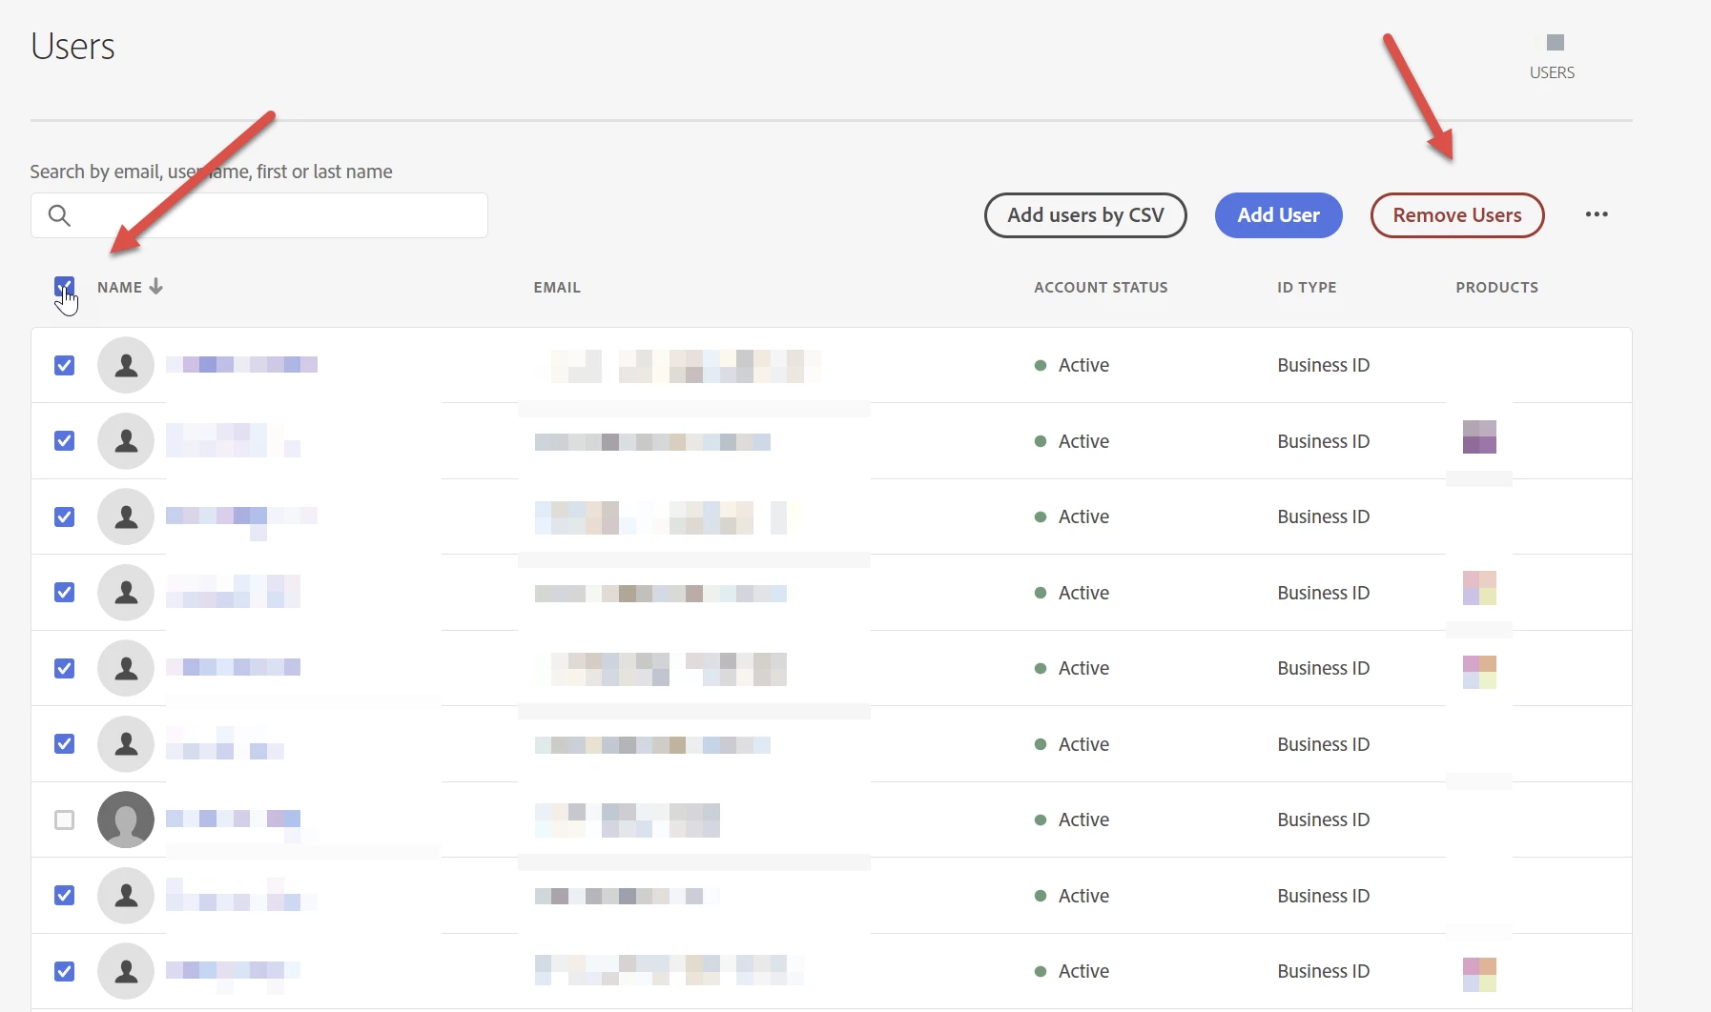Toggle the select-all checkbox beside NAME
1711x1012 pixels.
pos(64,287)
